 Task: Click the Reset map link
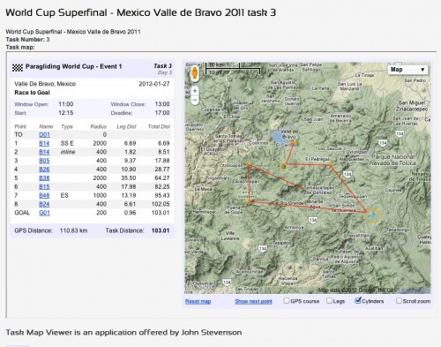click(x=198, y=301)
